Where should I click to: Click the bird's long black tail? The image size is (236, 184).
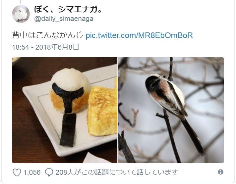(193, 135)
